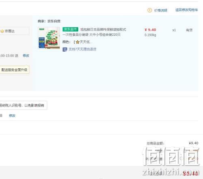Click the taxpayer ID 纳税人识别号 notice box

click(24, 105)
